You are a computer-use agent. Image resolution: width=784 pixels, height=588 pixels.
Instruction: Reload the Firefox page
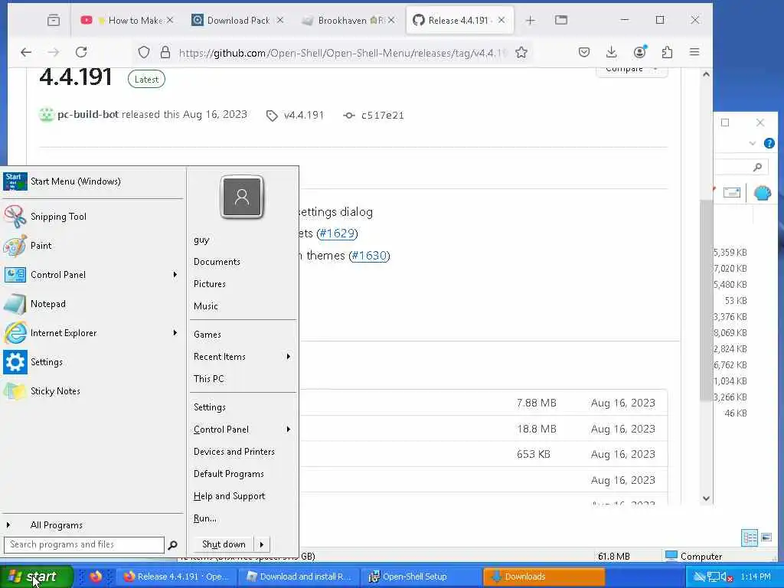point(81,52)
